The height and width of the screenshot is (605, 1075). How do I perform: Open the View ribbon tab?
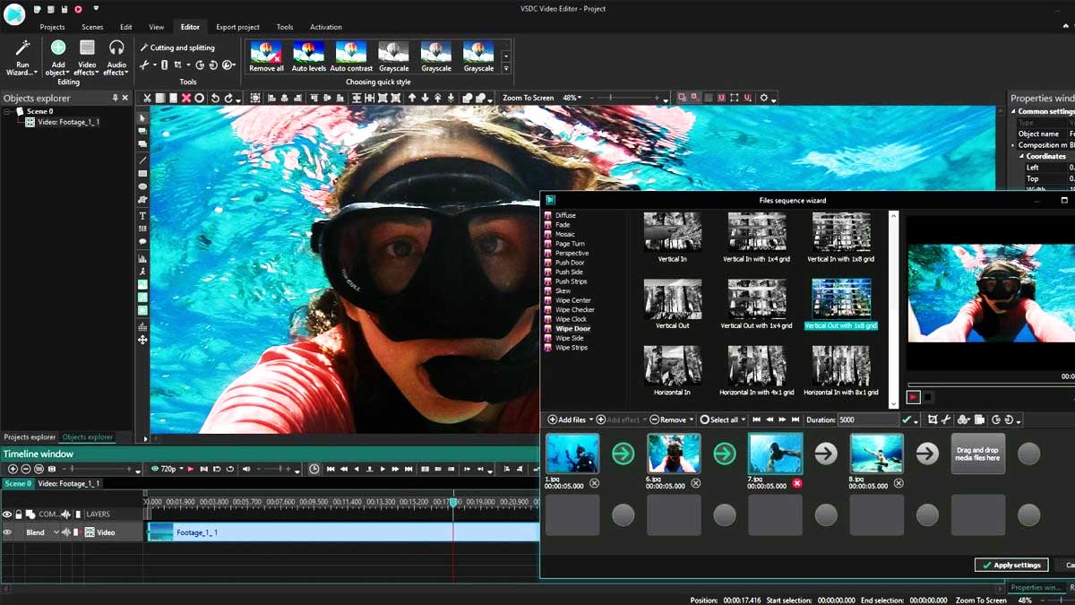tap(156, 27)
